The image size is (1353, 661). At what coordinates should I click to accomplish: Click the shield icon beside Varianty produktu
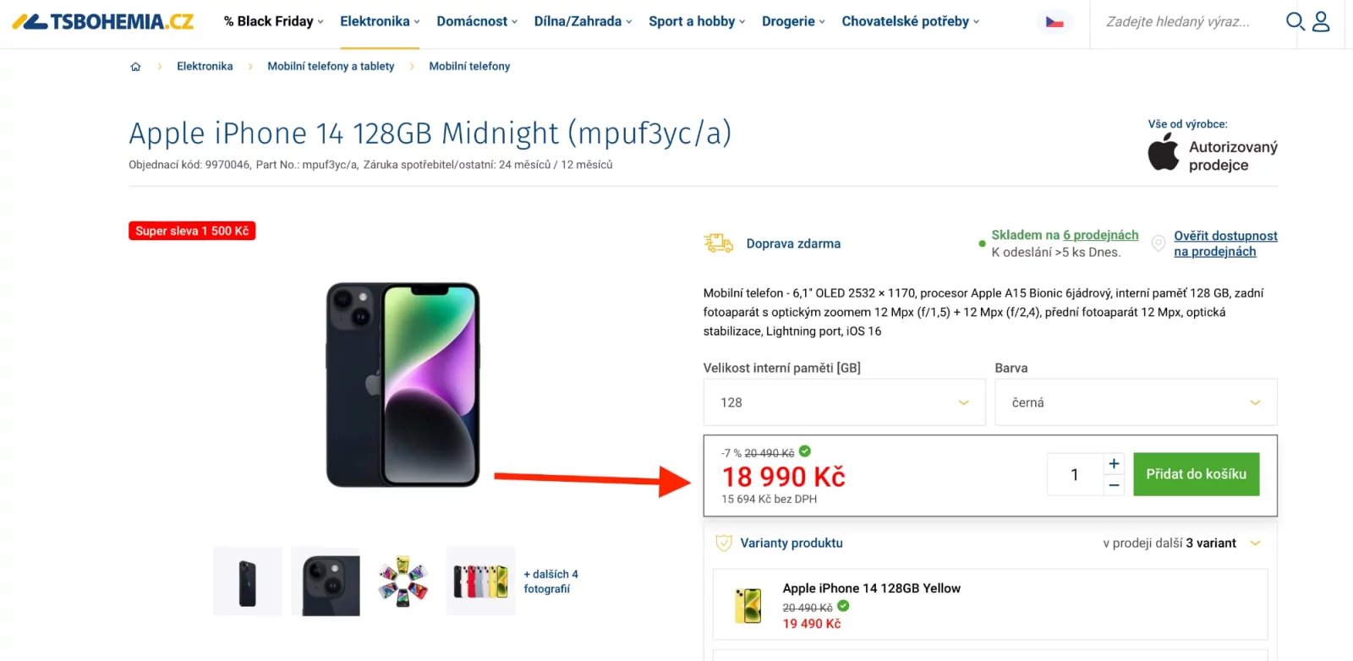click(723, 543)
